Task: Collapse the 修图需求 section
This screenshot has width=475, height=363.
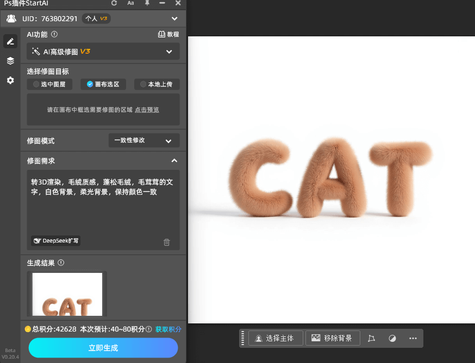Action: pos(174,161)
